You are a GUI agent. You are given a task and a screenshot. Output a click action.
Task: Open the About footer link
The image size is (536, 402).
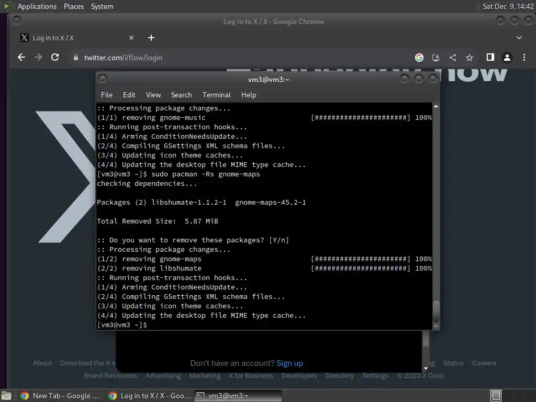(42, 363)
